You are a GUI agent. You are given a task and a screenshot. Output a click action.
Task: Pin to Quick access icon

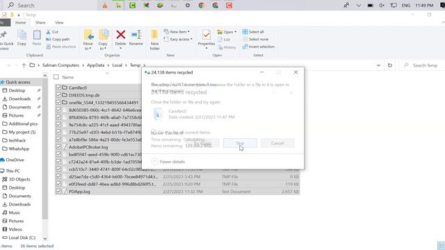[x=4, y=35]
